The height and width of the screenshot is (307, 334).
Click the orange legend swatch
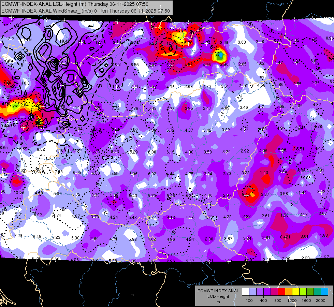289,292
